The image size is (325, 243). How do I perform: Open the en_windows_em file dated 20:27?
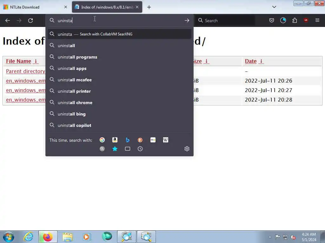26,90
